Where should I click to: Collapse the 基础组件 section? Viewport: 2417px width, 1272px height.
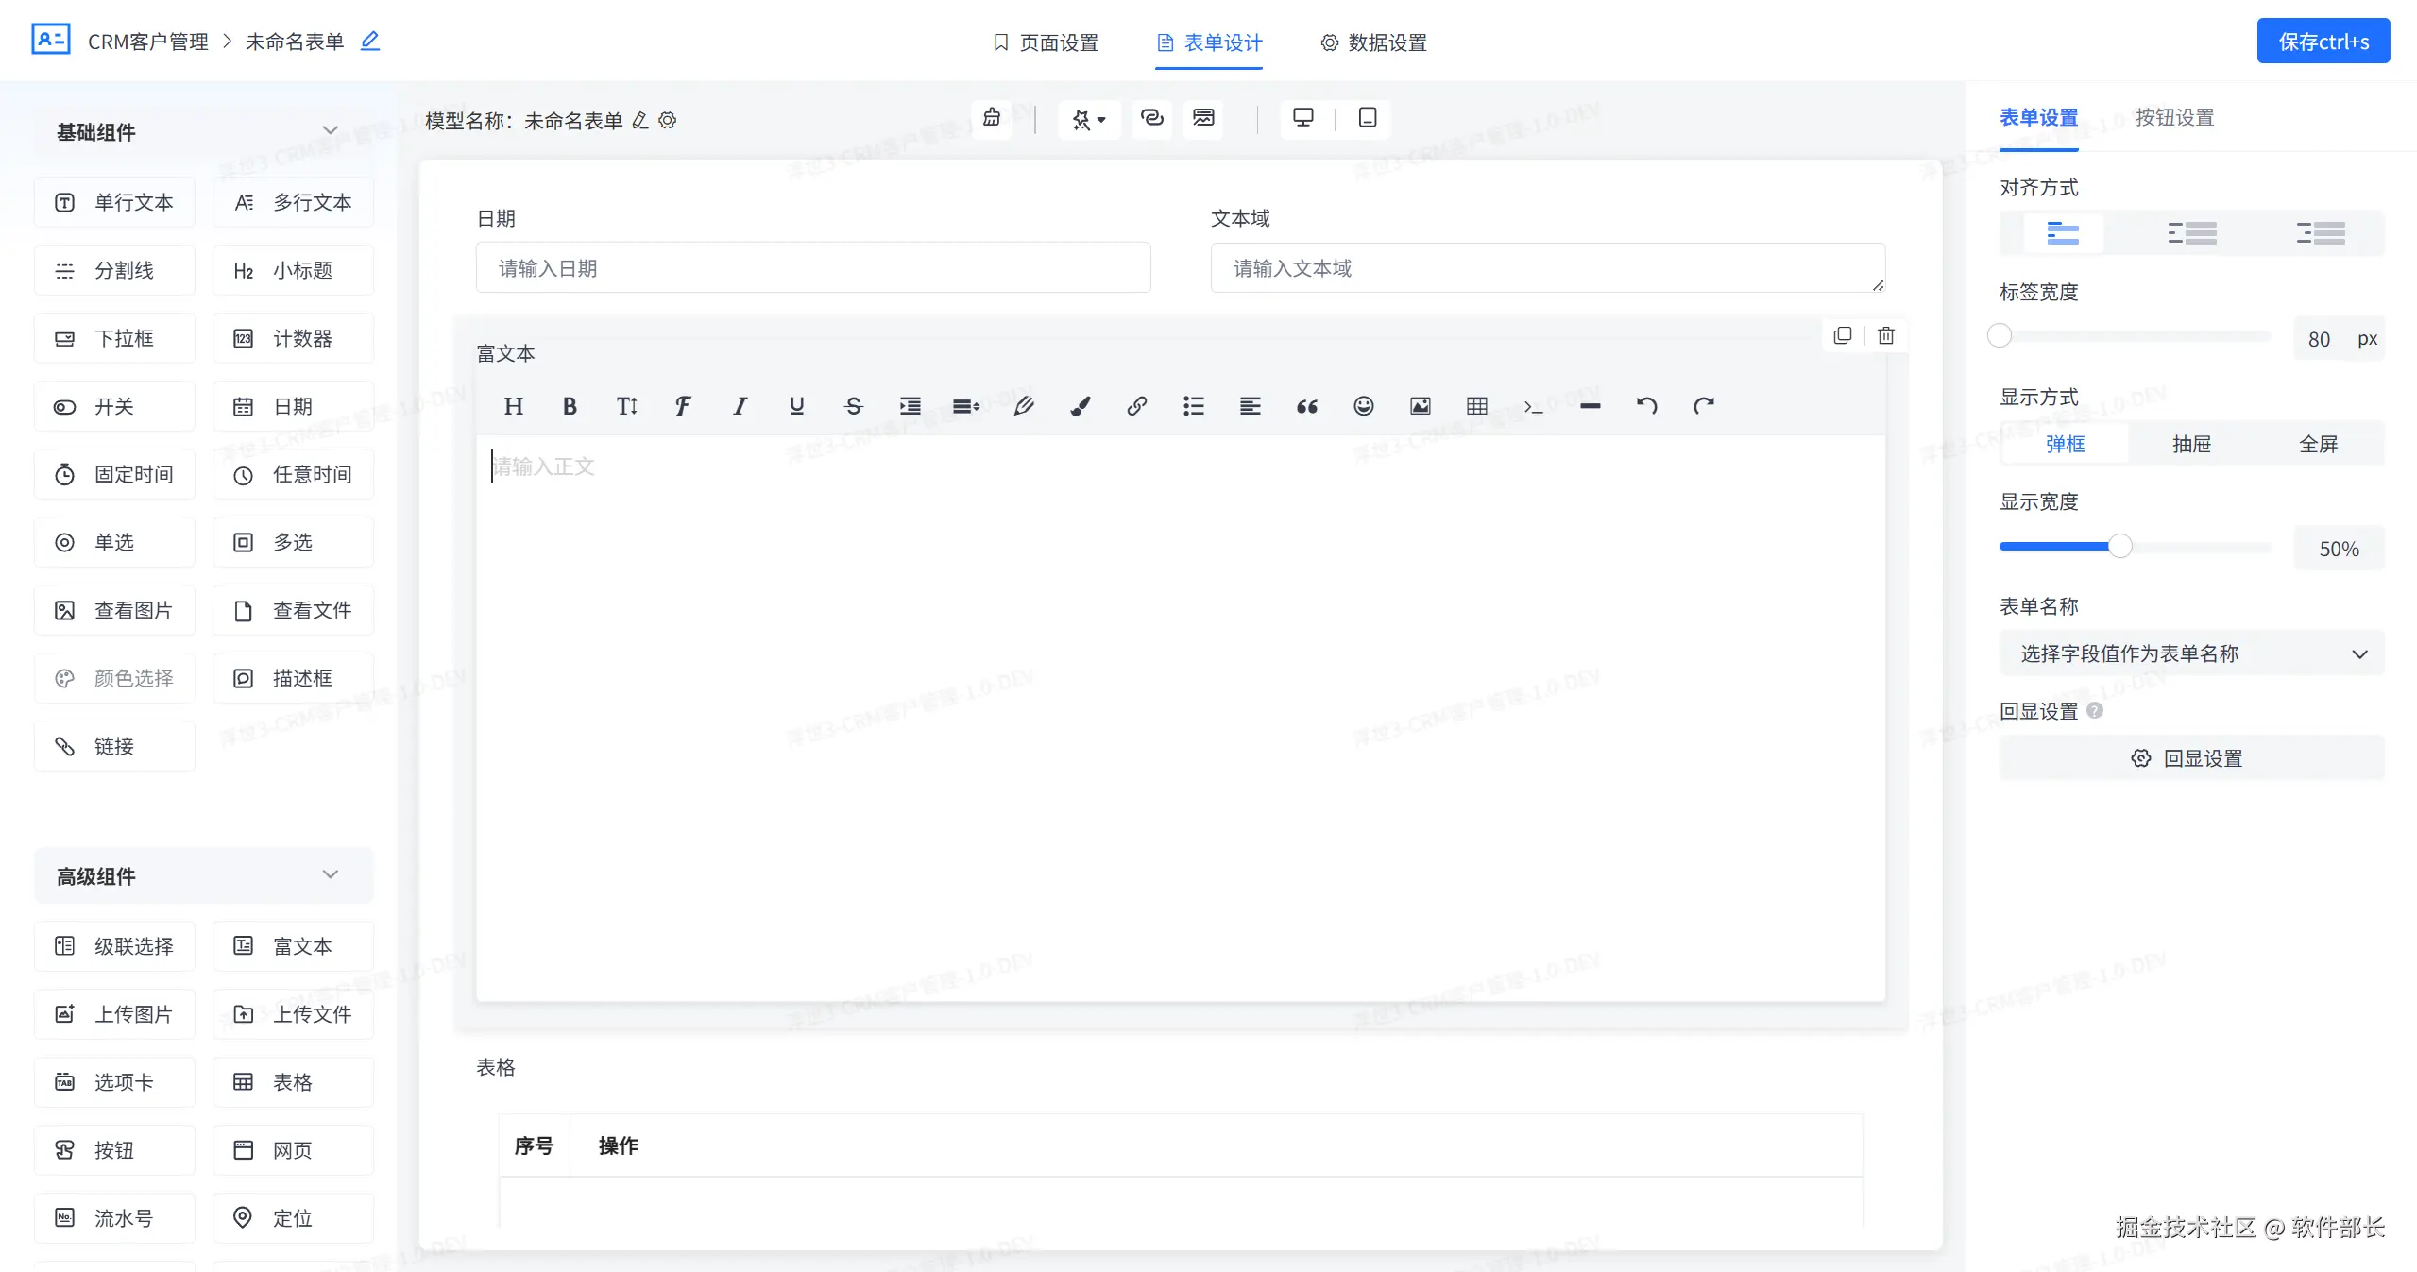tap(330, 131)
